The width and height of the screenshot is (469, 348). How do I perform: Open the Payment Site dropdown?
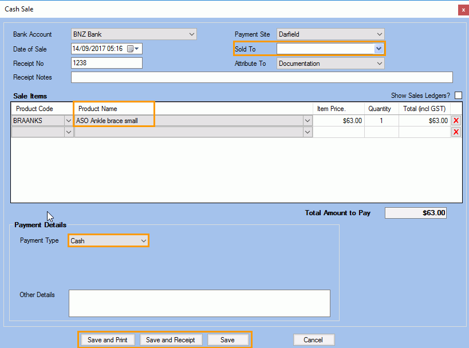pyautogui.click(x=379, y=34)
